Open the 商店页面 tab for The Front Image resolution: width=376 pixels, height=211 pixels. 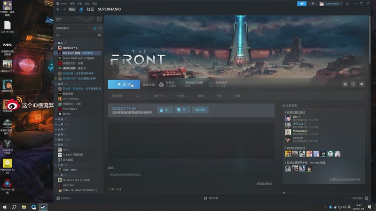[117, 96]
